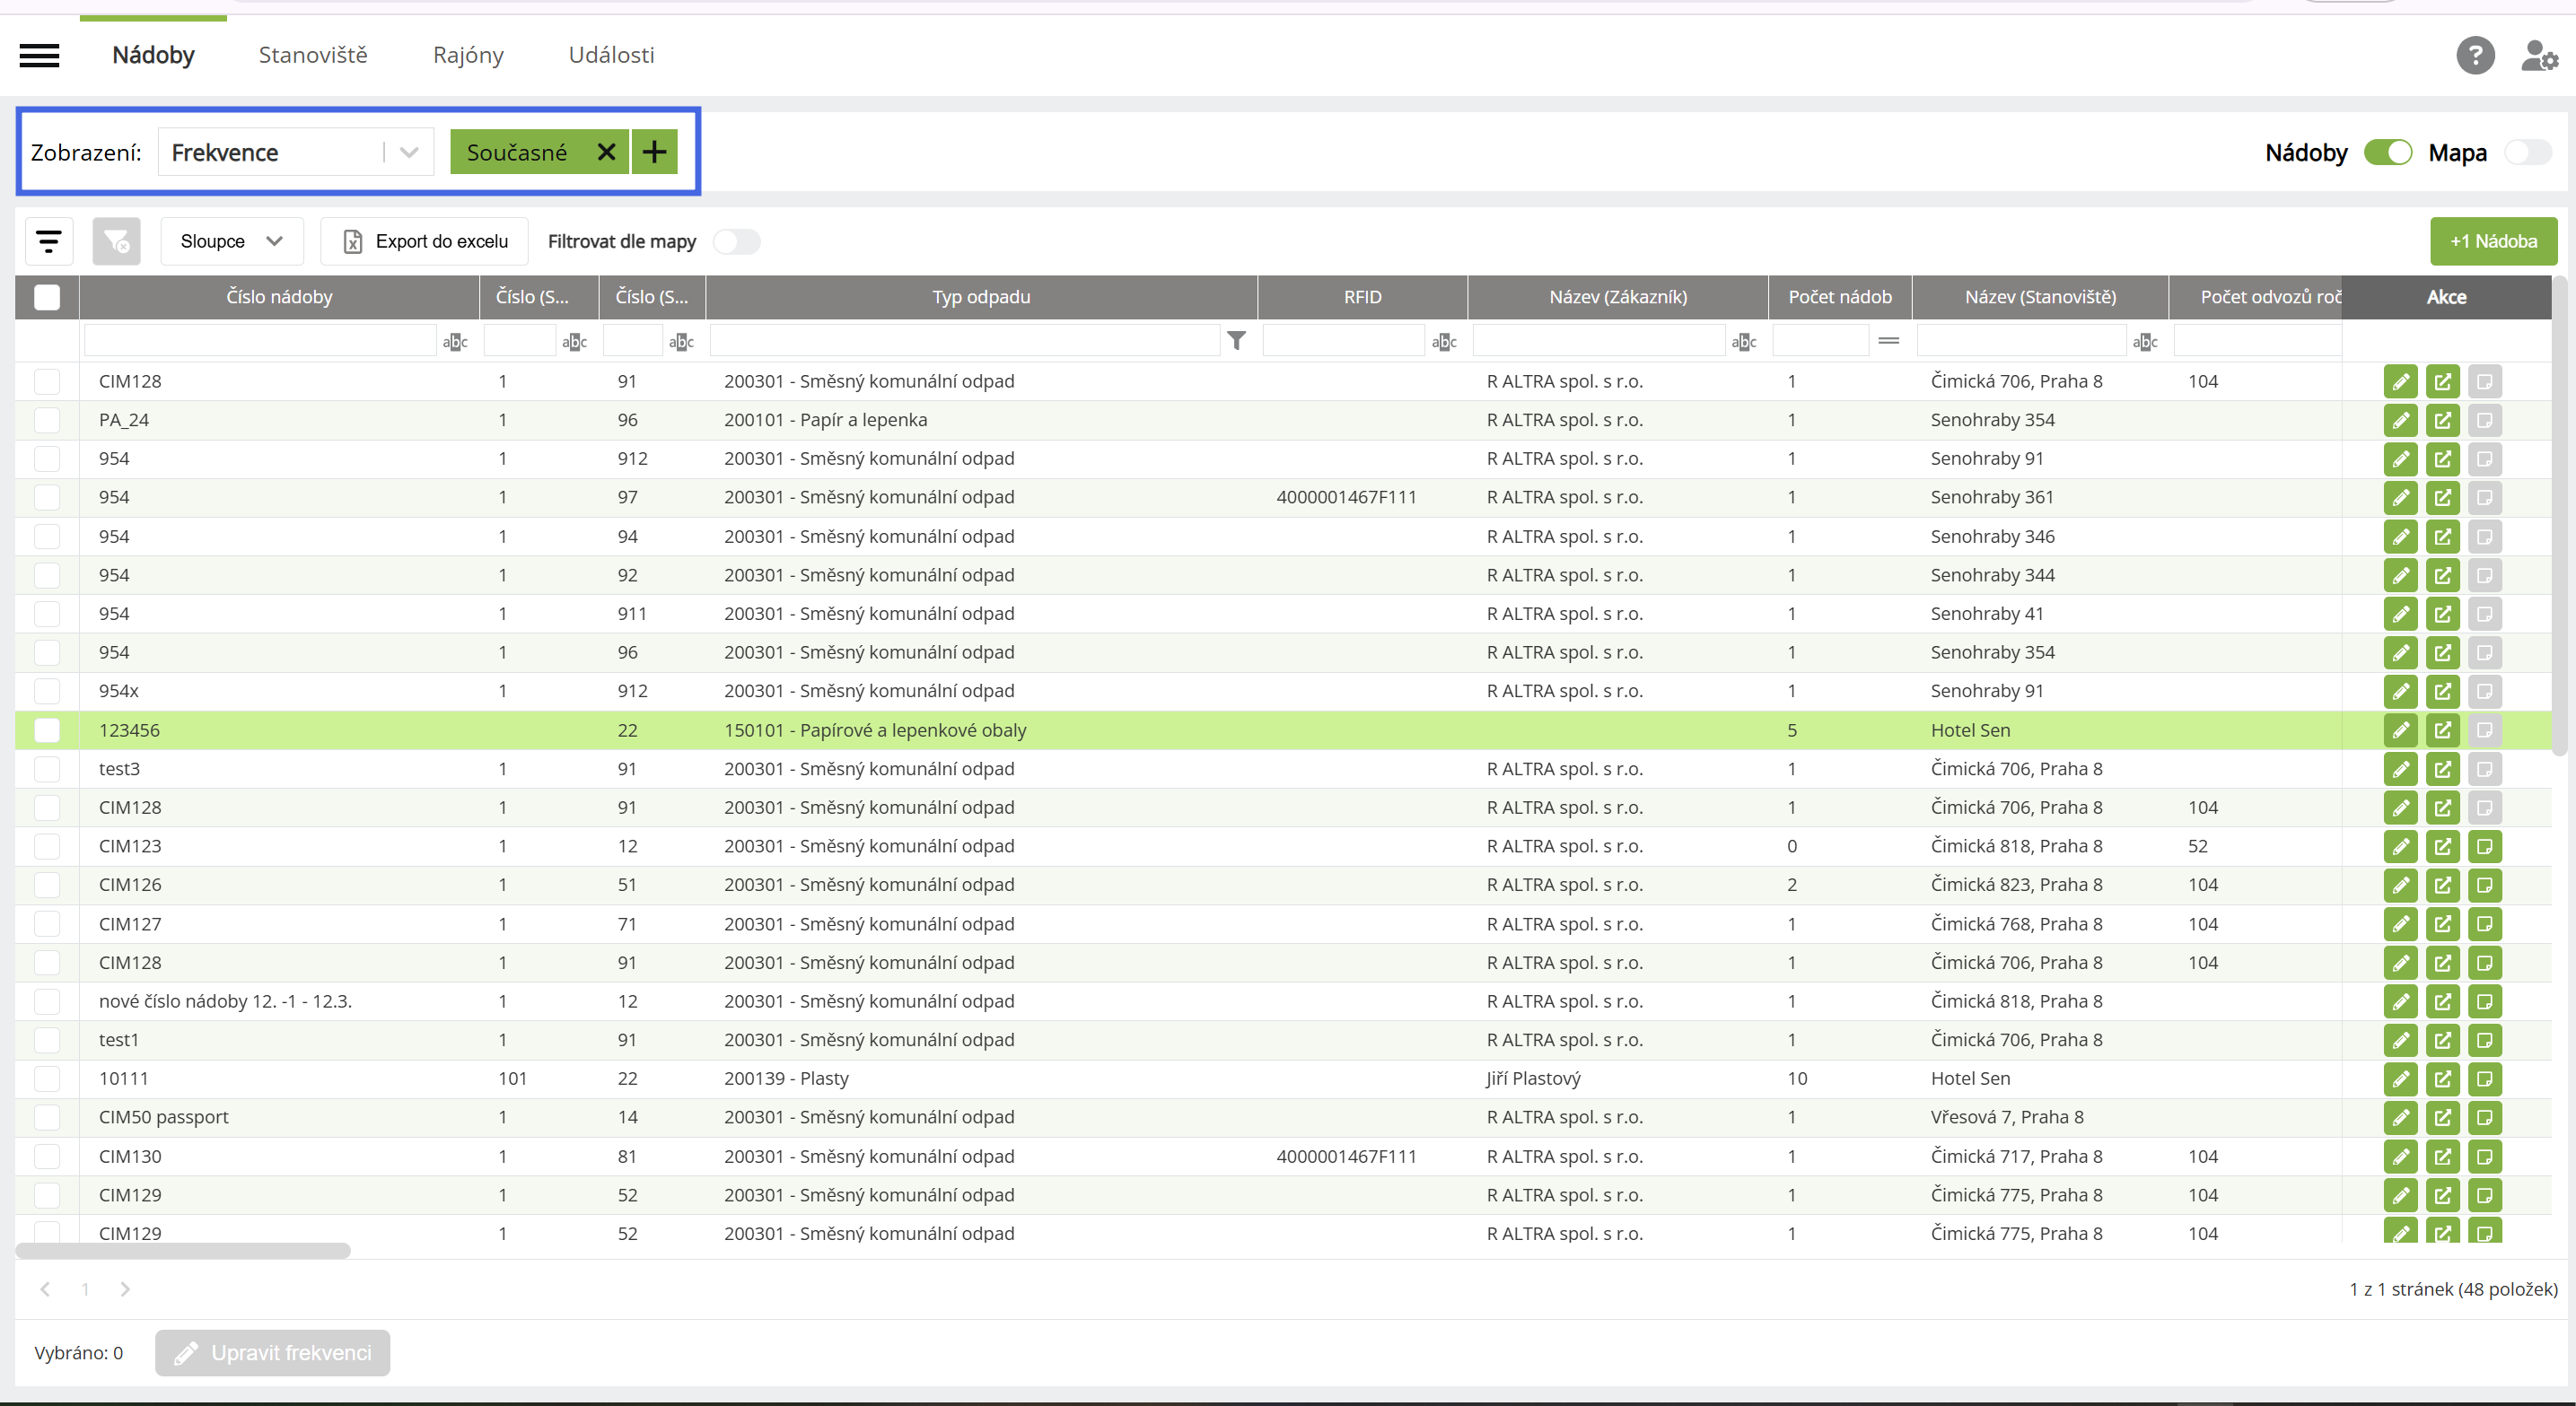Click the pencil edit icon for PA_24 row
This screenshot has height=1406, width=2576.
click(x=2400, y=420)
